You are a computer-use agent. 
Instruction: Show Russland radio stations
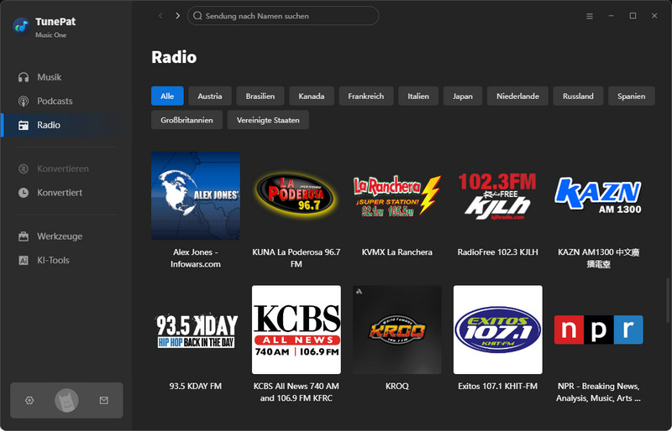pyautogui.click(x=578, y=96)
